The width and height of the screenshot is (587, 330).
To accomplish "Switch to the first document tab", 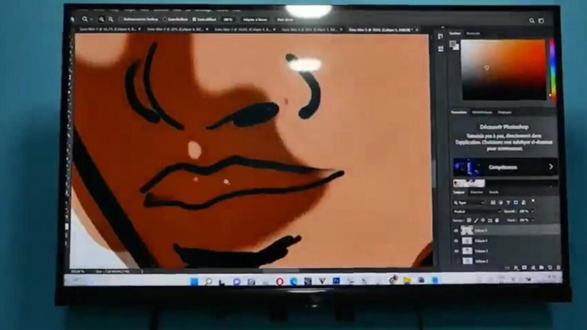I will (x=109, y=29).
